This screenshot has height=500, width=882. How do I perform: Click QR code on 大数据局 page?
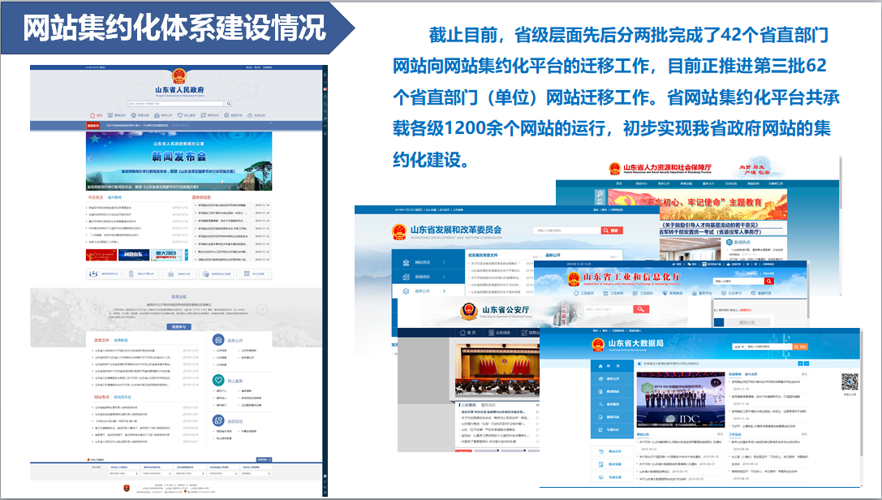850,381
